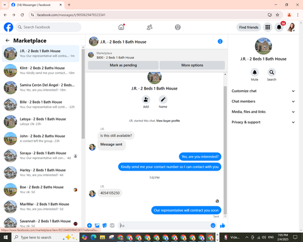Click the large J.R. house thumbnail in right panel
This screenshot has height=242, width=303.
point(263,46)
